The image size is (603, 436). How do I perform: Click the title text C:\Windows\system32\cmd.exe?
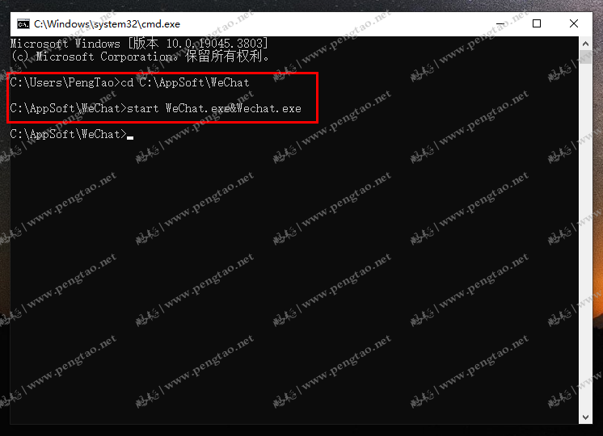click(x=107, y=24)
